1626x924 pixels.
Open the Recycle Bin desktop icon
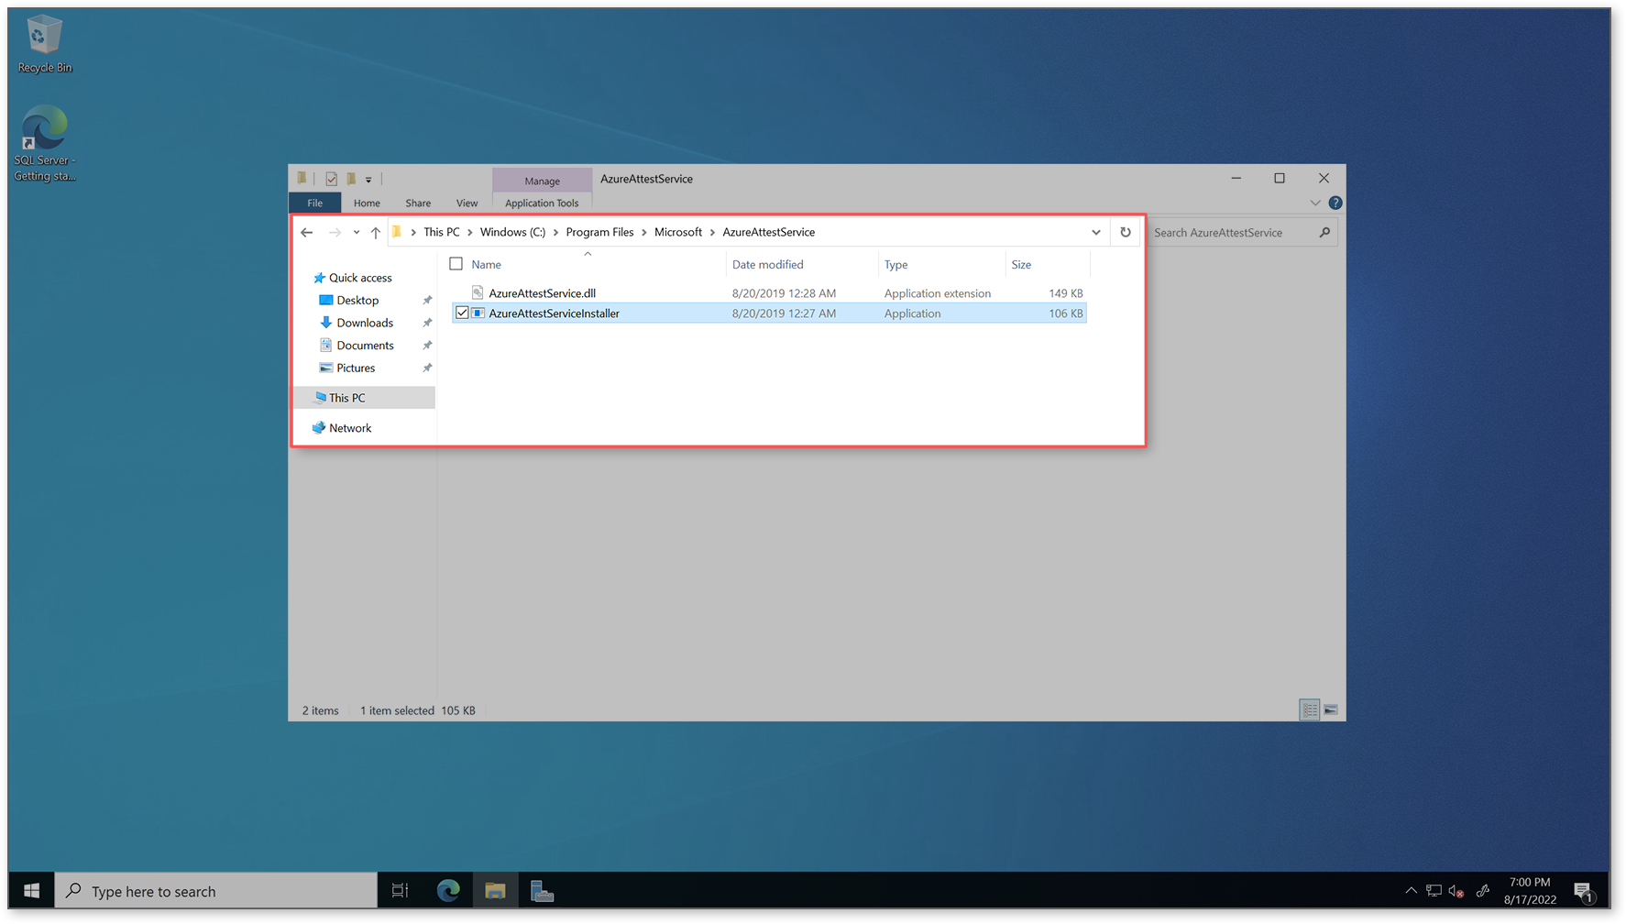click(44, 44)
